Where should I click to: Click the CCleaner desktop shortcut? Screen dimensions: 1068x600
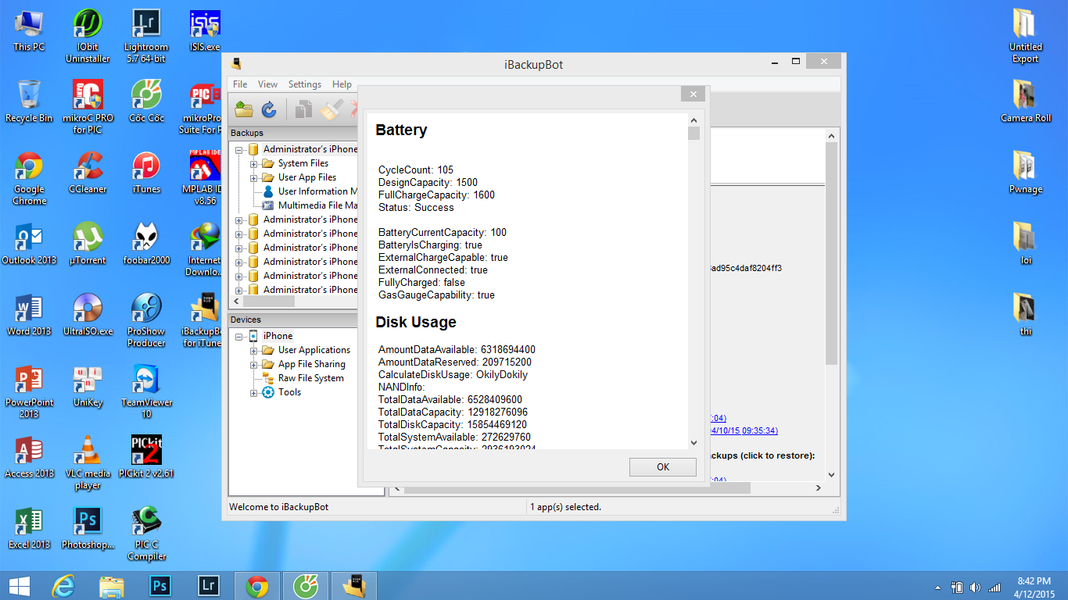coord(88,173)
